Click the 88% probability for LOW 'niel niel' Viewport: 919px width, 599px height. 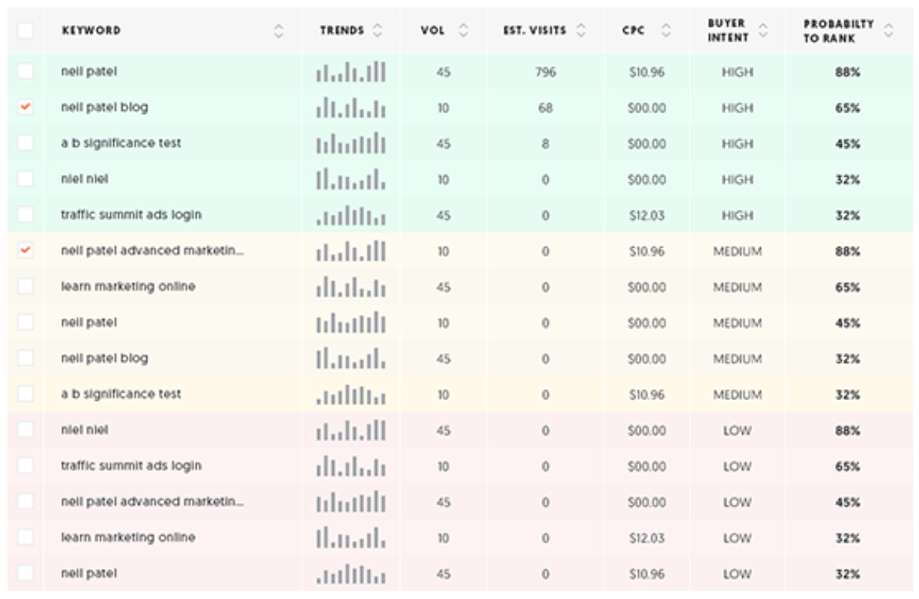[x=847, y=430]
